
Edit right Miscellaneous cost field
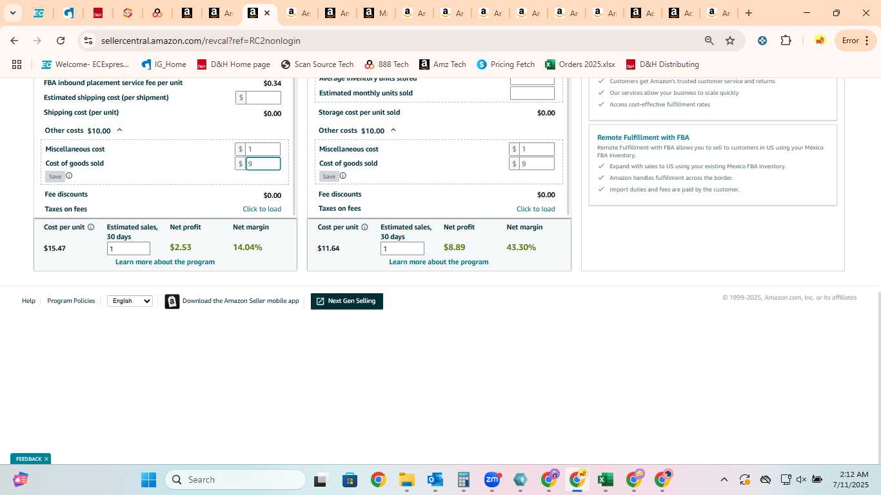pos(537,149)
